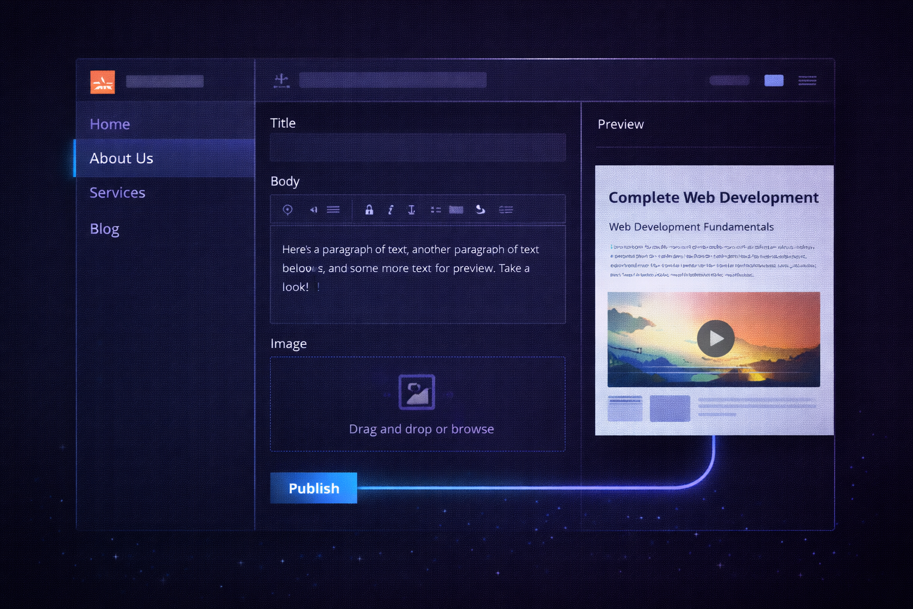913x609 pixels.
Task: Select the indented list icon in the toolbar
Action: pos(506,209)
